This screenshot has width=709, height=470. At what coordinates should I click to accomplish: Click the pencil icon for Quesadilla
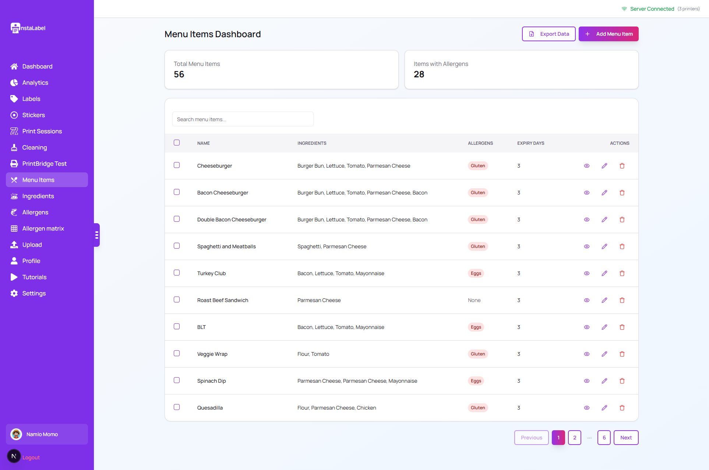[604, 408]
